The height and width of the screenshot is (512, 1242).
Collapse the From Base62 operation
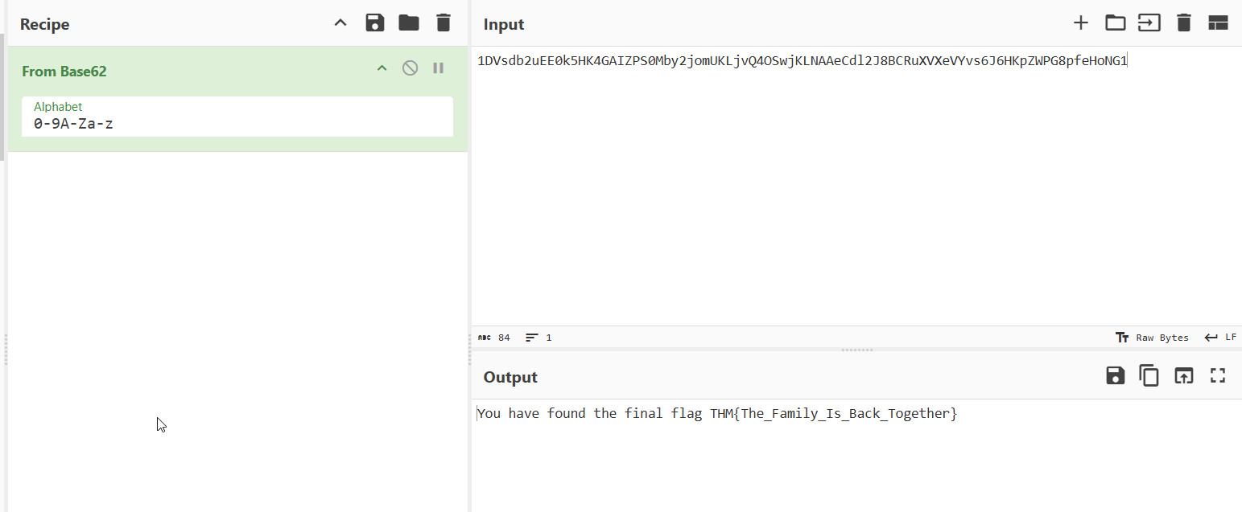(x=382, y=68)
